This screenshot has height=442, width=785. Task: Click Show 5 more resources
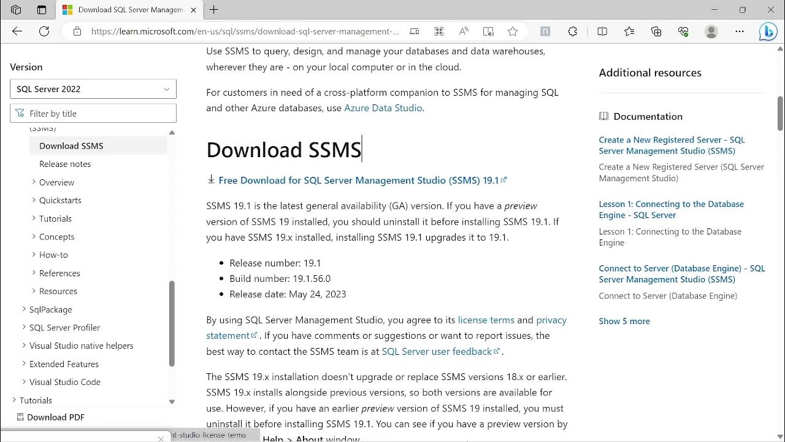(624, 321)
